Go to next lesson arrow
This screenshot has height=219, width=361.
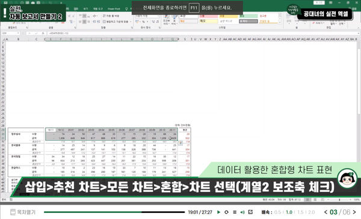pos(354,212)
